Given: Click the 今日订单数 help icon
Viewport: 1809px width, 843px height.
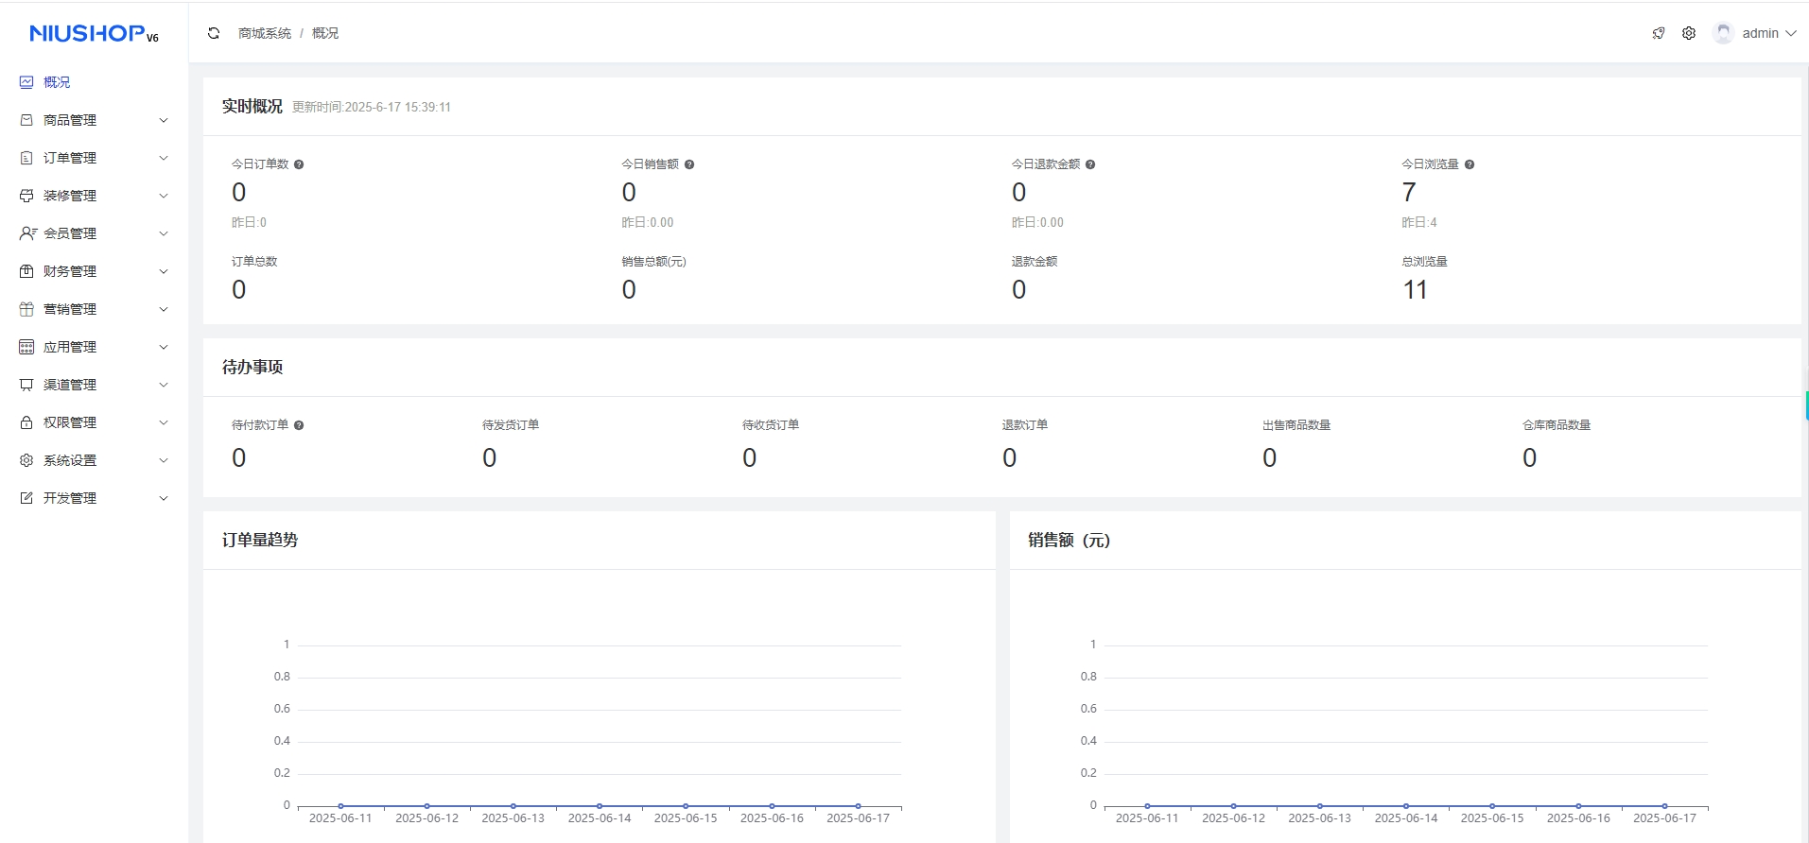Looking at the screenshot, I should coord(299,164).
